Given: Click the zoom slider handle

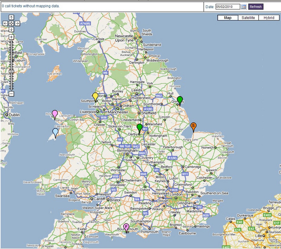Looking at the screenshot, I should click(11, 72).
